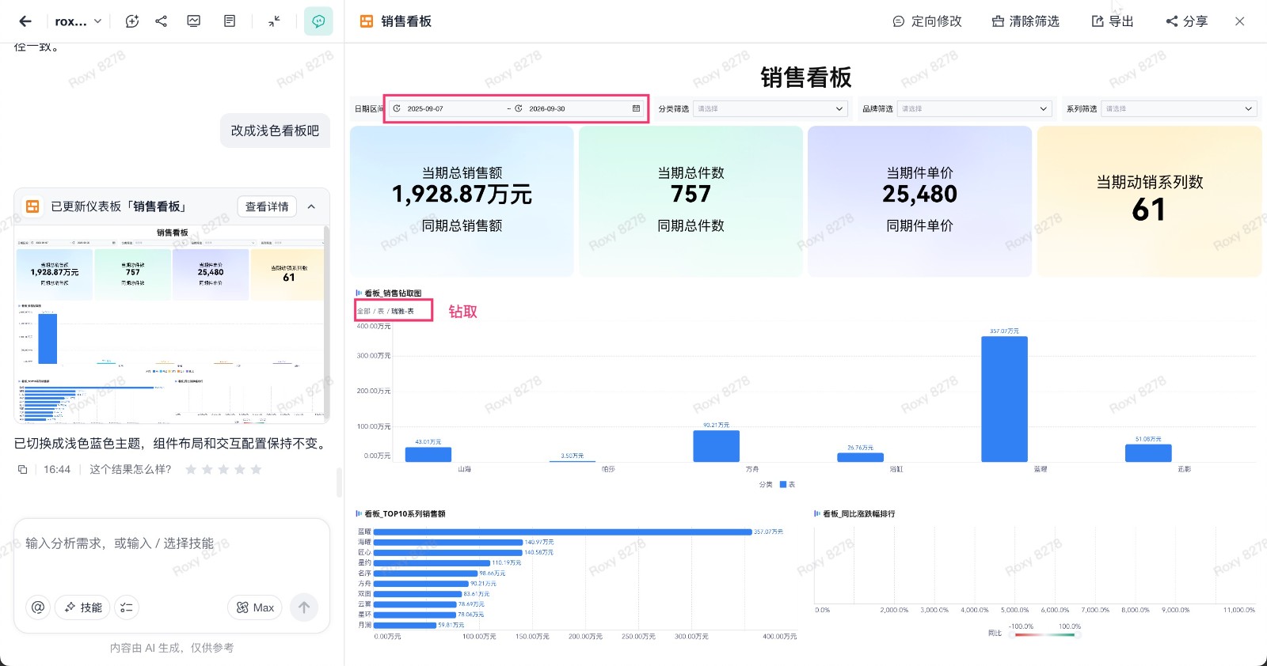Click 清除筛选 to clear filters

click(x=1025, y=21)
